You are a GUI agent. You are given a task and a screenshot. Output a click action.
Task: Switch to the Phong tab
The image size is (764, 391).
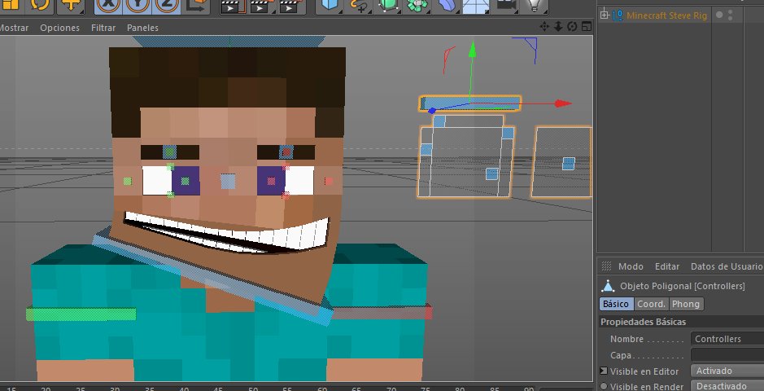click(686, 304)
